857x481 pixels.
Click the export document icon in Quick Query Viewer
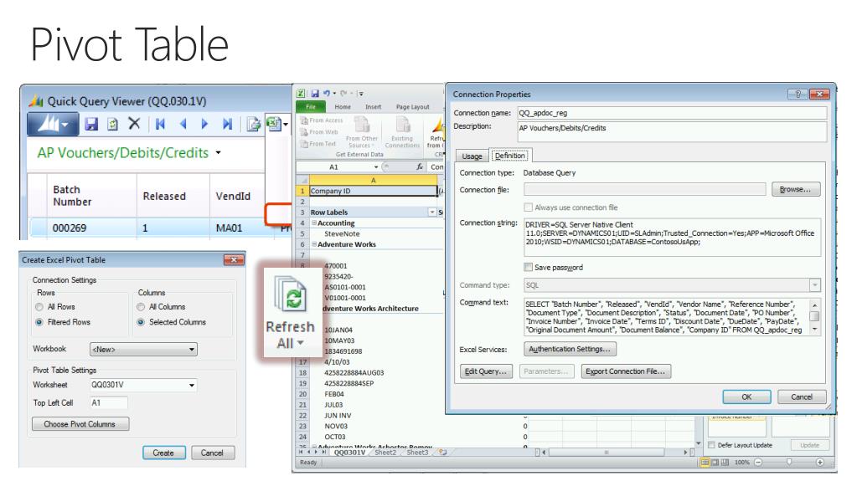253,125
